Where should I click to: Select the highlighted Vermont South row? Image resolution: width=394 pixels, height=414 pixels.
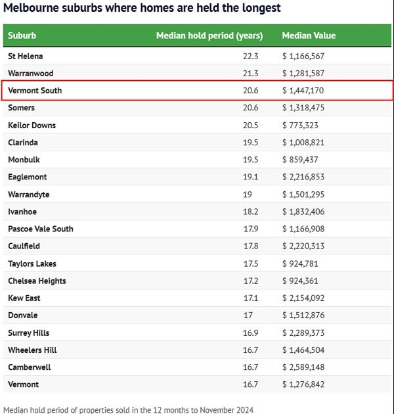point(197,91)
